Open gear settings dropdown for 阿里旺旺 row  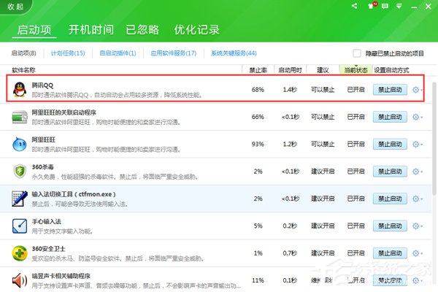pos(418,145)
